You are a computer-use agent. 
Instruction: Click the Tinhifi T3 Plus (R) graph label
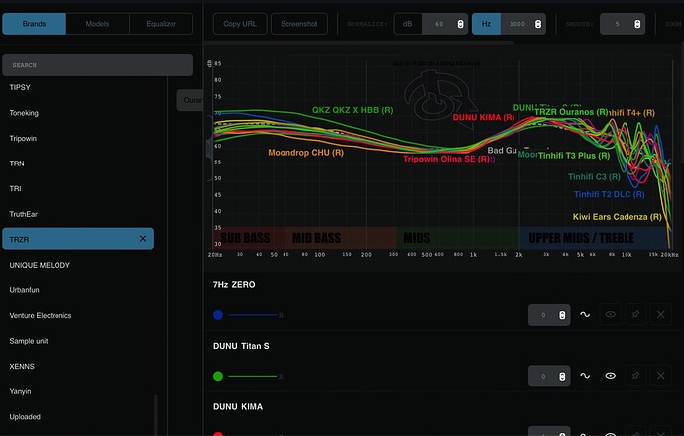point(574,156)
